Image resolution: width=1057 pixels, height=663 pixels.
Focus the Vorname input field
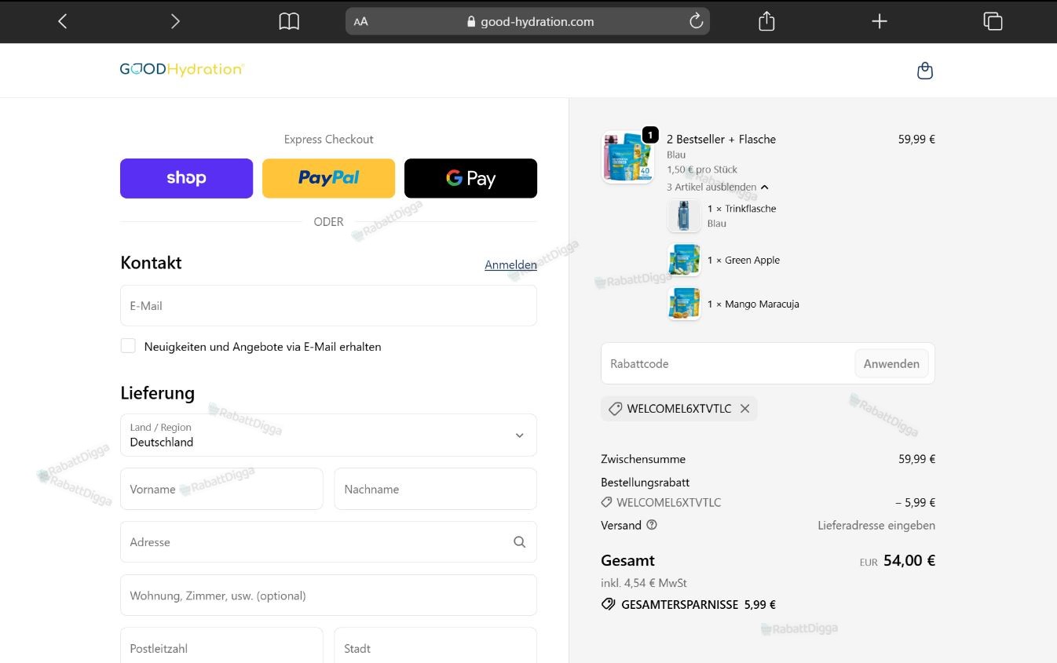[221, 489]
